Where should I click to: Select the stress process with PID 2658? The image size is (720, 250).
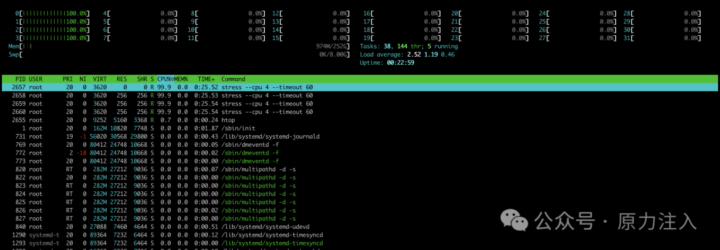pos(359,95)
